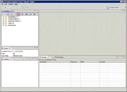Open the Window menu
Screen dimensions: 127x92
coord(11,4)
